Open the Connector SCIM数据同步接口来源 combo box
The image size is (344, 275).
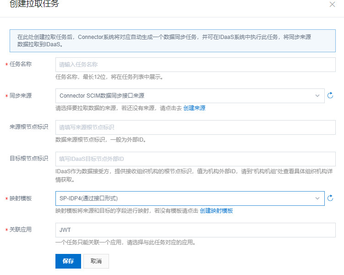pyautogui.click(x=183, y=96)
